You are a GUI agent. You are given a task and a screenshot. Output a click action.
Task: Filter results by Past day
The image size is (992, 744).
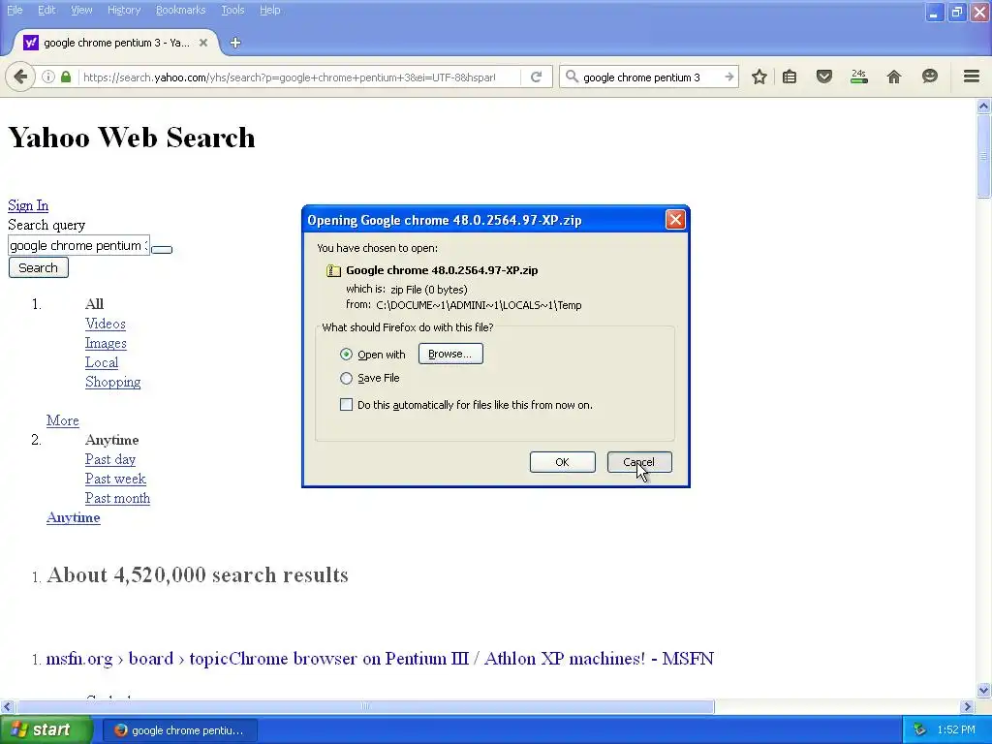(110, 459)
